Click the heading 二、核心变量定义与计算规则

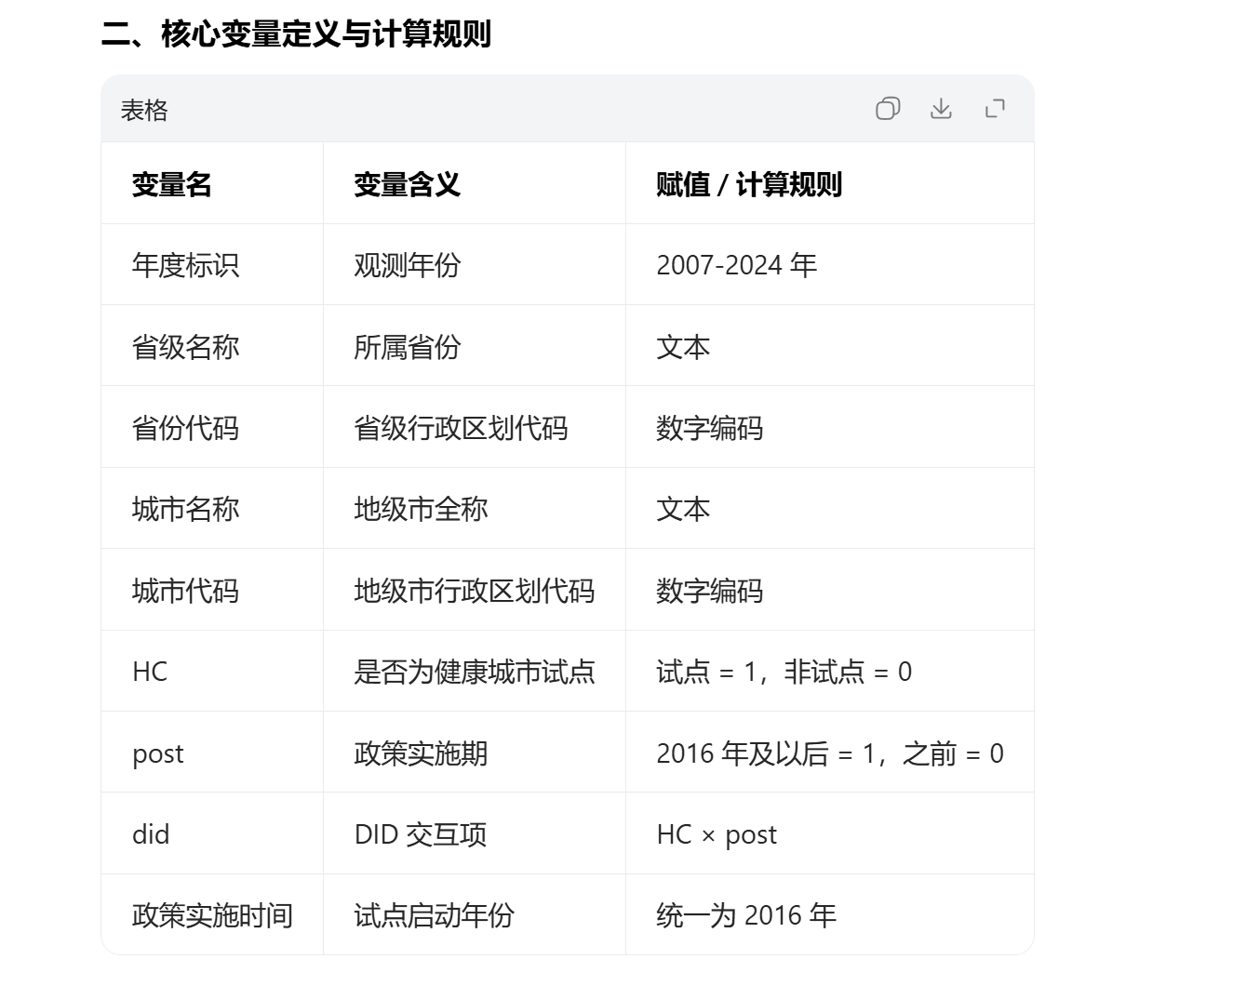click(x=296, y=34)
